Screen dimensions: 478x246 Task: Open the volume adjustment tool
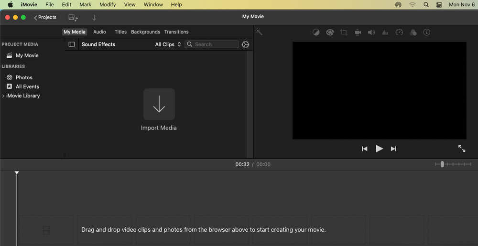[x=371, y=32]
